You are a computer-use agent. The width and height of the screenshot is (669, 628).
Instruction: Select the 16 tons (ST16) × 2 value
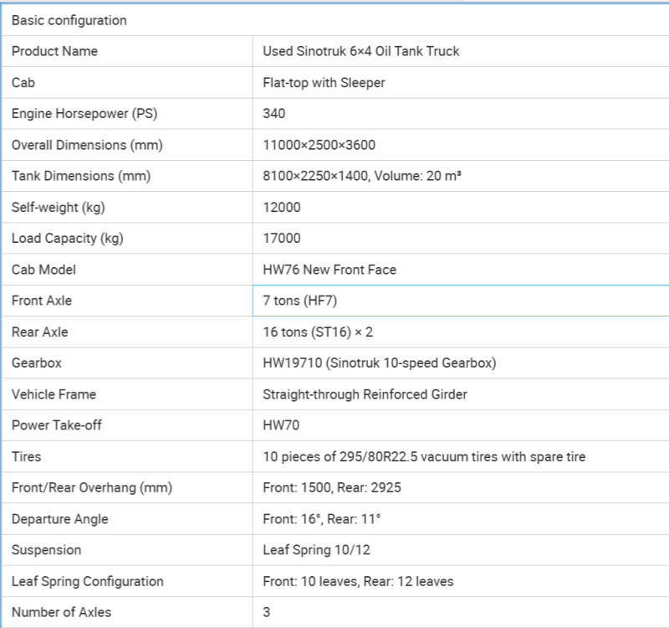coord(318,332)
